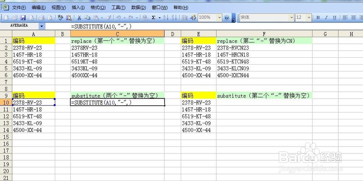Select row 1 header
The width and height of the screenshot is (363, 181).
click(x=6, y=41)
